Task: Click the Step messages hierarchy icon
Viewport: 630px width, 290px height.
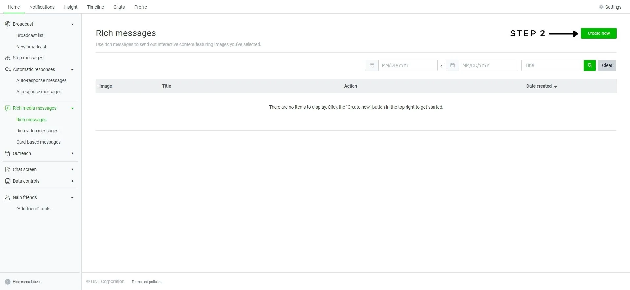Action: click(x=8, y=58)
